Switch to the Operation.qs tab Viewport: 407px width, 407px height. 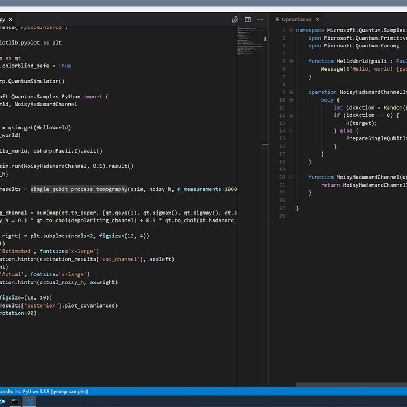(297, 19)
